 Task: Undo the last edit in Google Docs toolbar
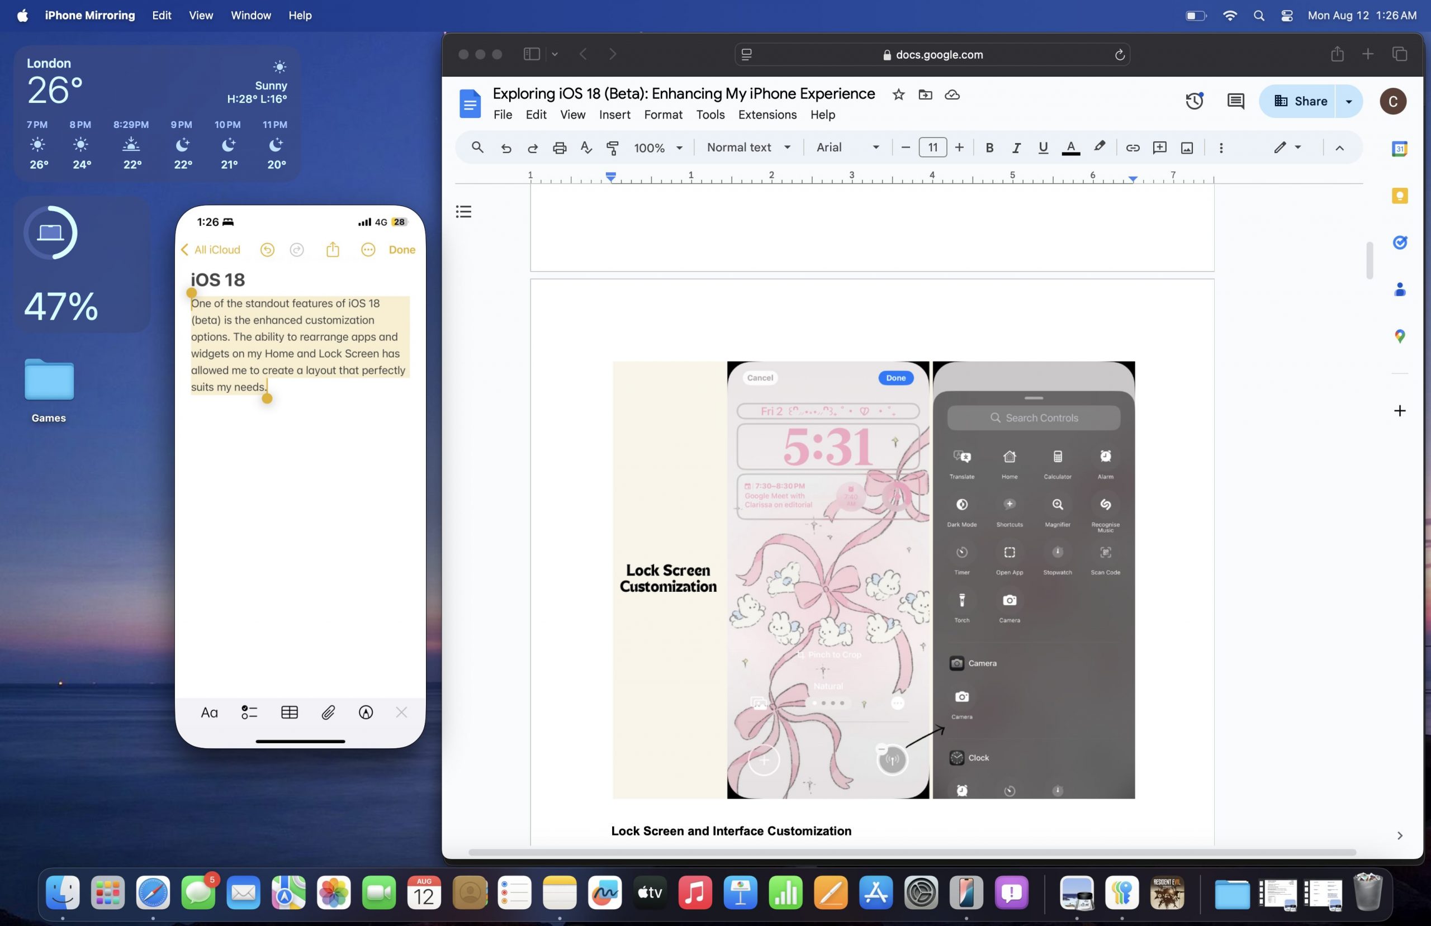(506, 148)
